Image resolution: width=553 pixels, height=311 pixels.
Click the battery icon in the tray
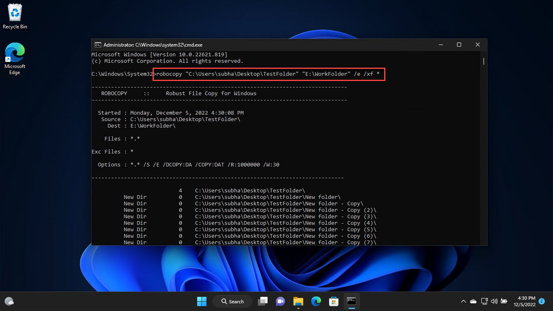point(504,301)
